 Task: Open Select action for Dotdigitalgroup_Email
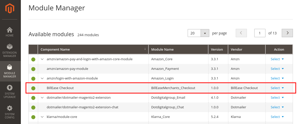[277, 97]
